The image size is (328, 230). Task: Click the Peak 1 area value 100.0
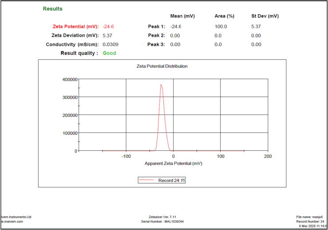pyautogui.click(x=221, y=27)
